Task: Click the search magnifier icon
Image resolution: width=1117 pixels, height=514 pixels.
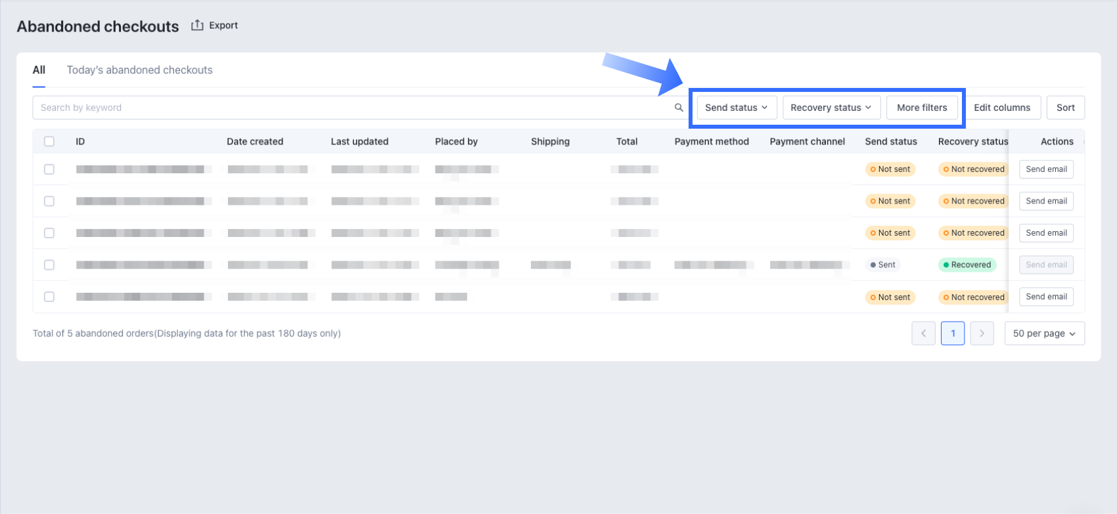Action: pyautogui.click(x=679, y=108)
